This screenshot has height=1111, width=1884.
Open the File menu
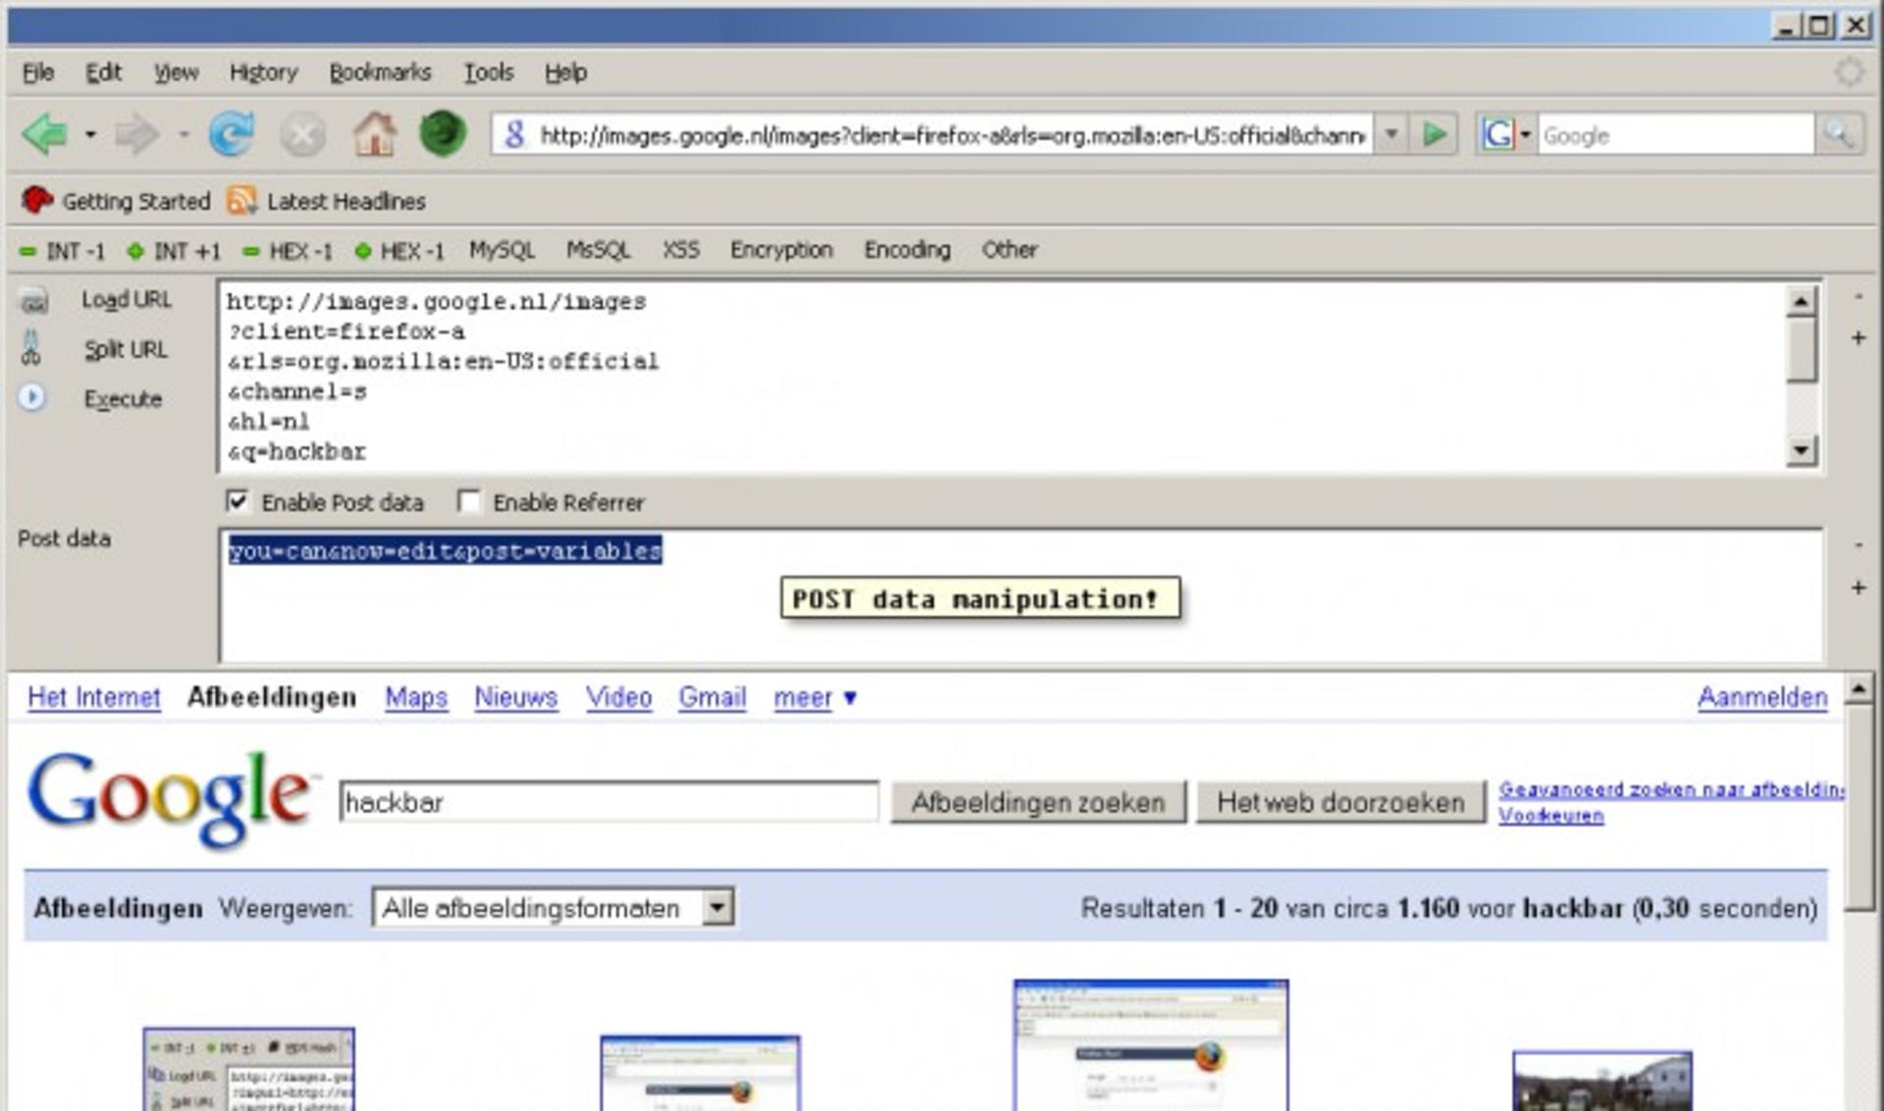tap(38, 73)
